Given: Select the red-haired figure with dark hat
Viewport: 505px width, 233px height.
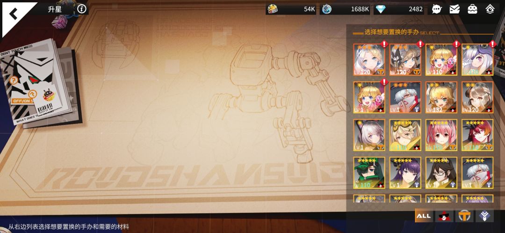Looking at the screenshot, I should click(x=477, y=135).
